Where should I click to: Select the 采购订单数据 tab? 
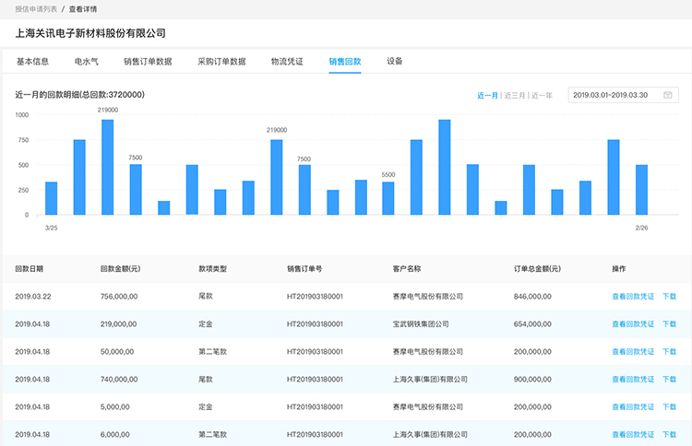[221, 62]
